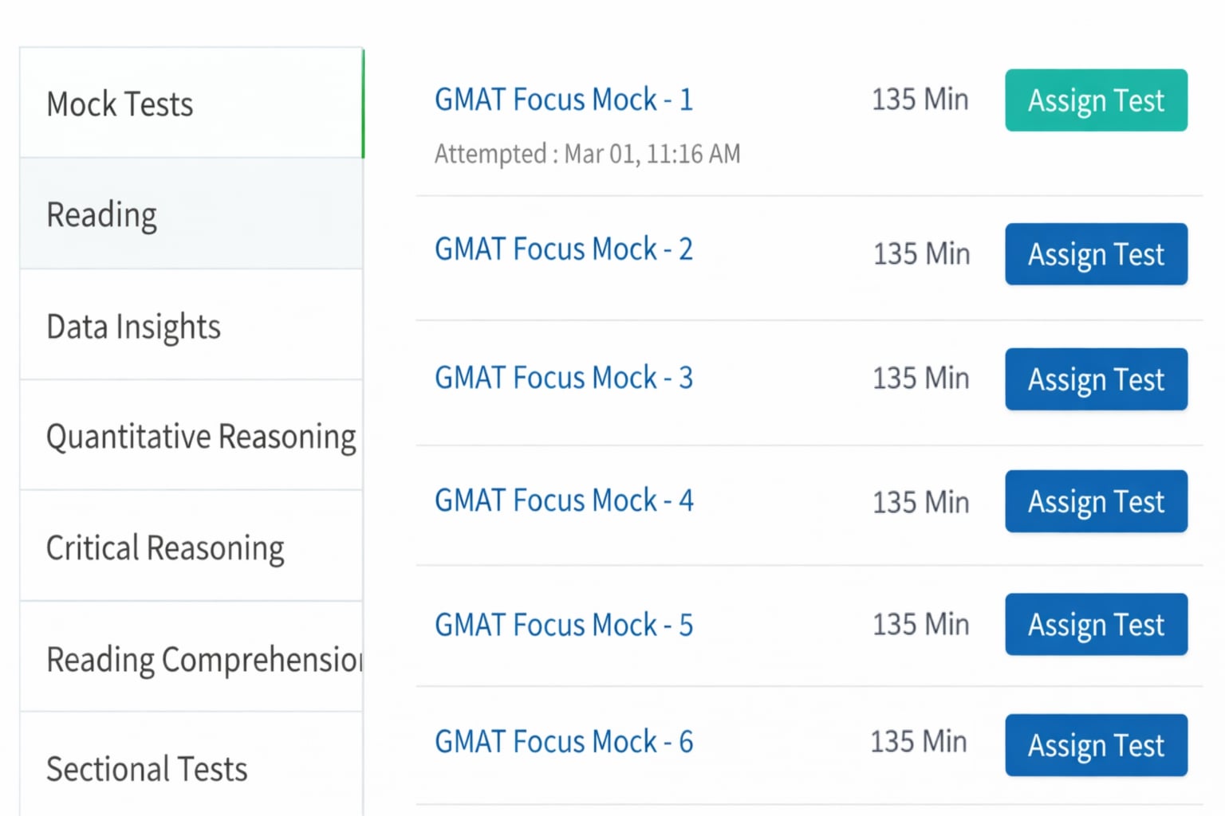Open GMAT Focus Mock - 4
1225x816 pixels.
[564, 500]
